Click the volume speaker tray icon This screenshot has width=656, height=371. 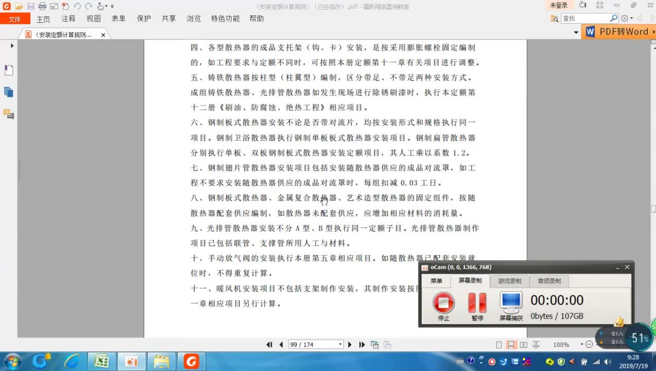608,362
